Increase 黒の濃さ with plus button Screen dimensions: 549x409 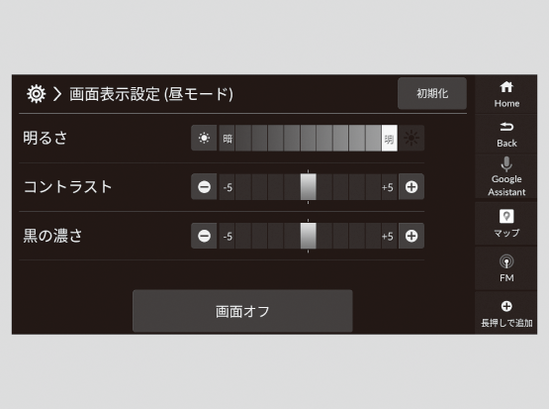click(x=412, y=236)
